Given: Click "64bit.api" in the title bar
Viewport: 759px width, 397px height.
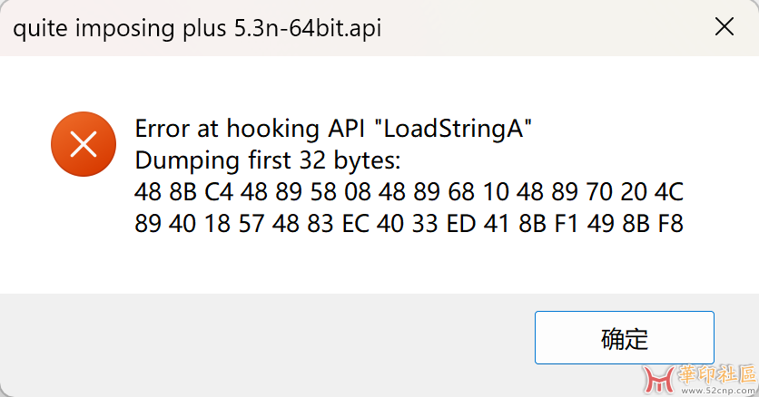Looking at the screenshot, I should point(339,28).
